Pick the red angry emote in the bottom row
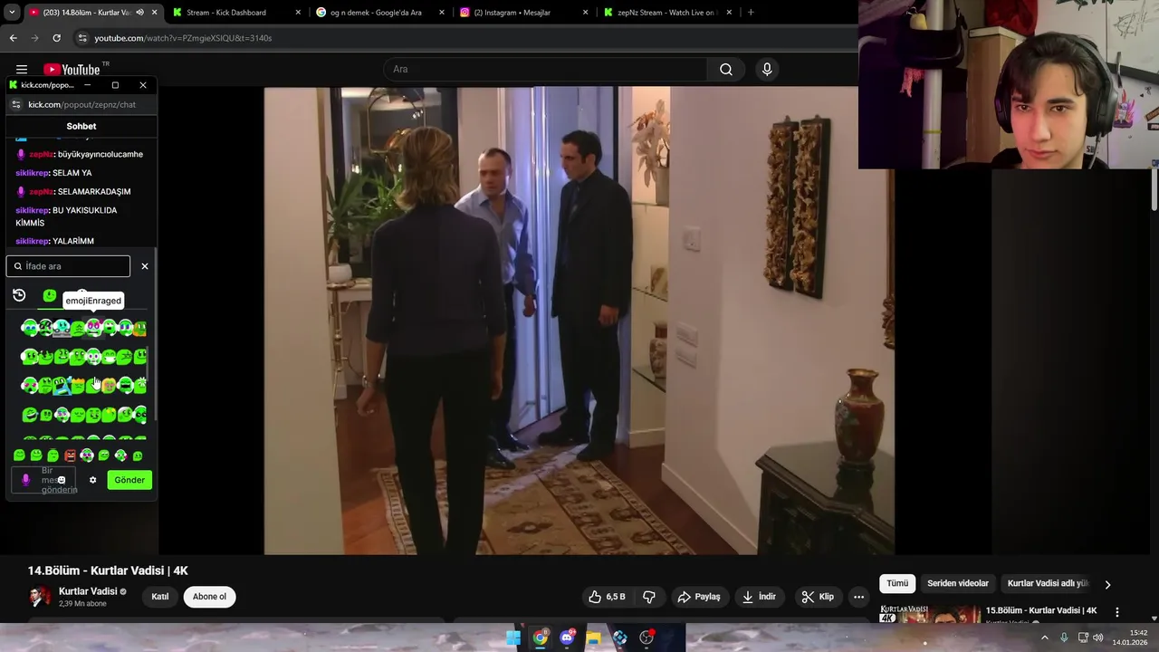This screenshot has width=1159, height=652. click(x=70, y=455)
